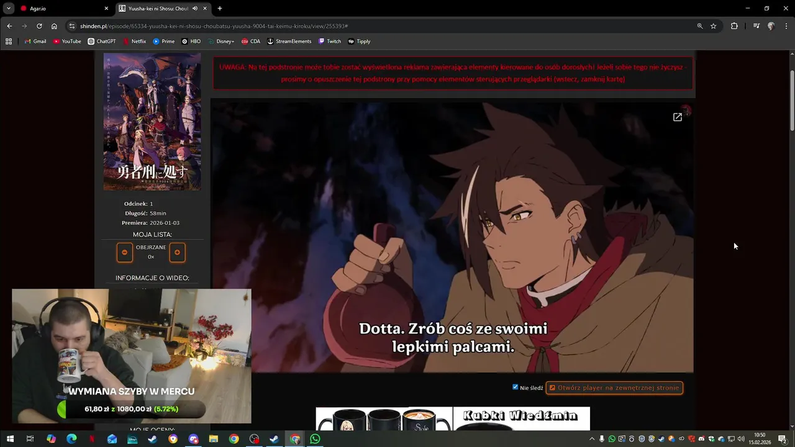Open the Netflix bookmark
This screenshot has width=795, height=447.
[x=134, y=42]
